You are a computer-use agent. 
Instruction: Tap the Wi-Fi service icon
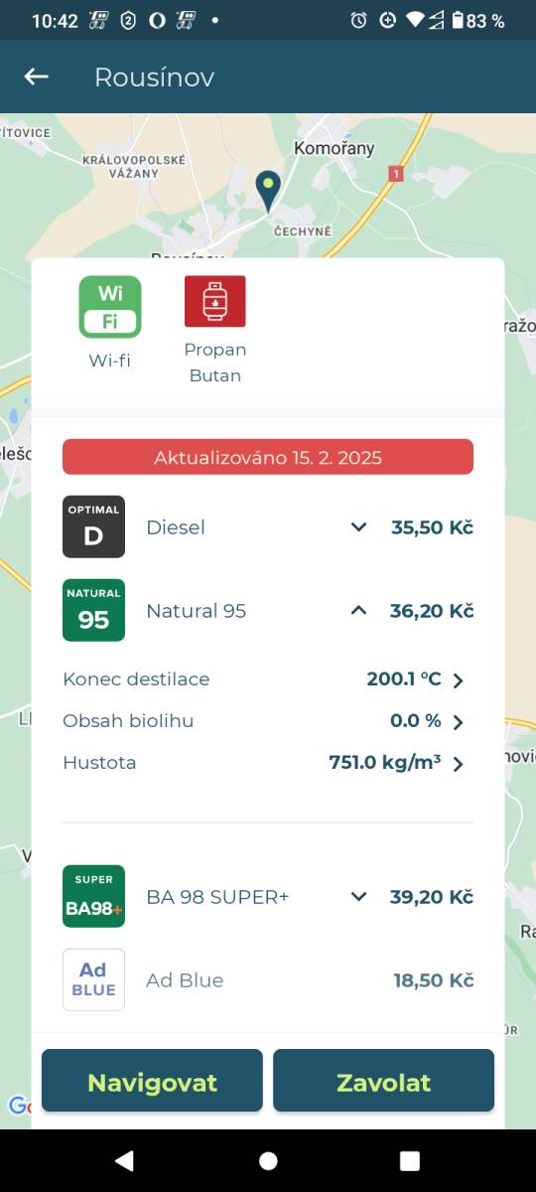pos(110,307)
